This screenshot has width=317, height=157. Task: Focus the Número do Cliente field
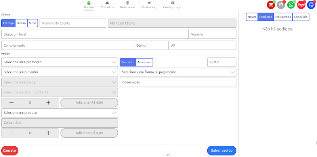73,23
